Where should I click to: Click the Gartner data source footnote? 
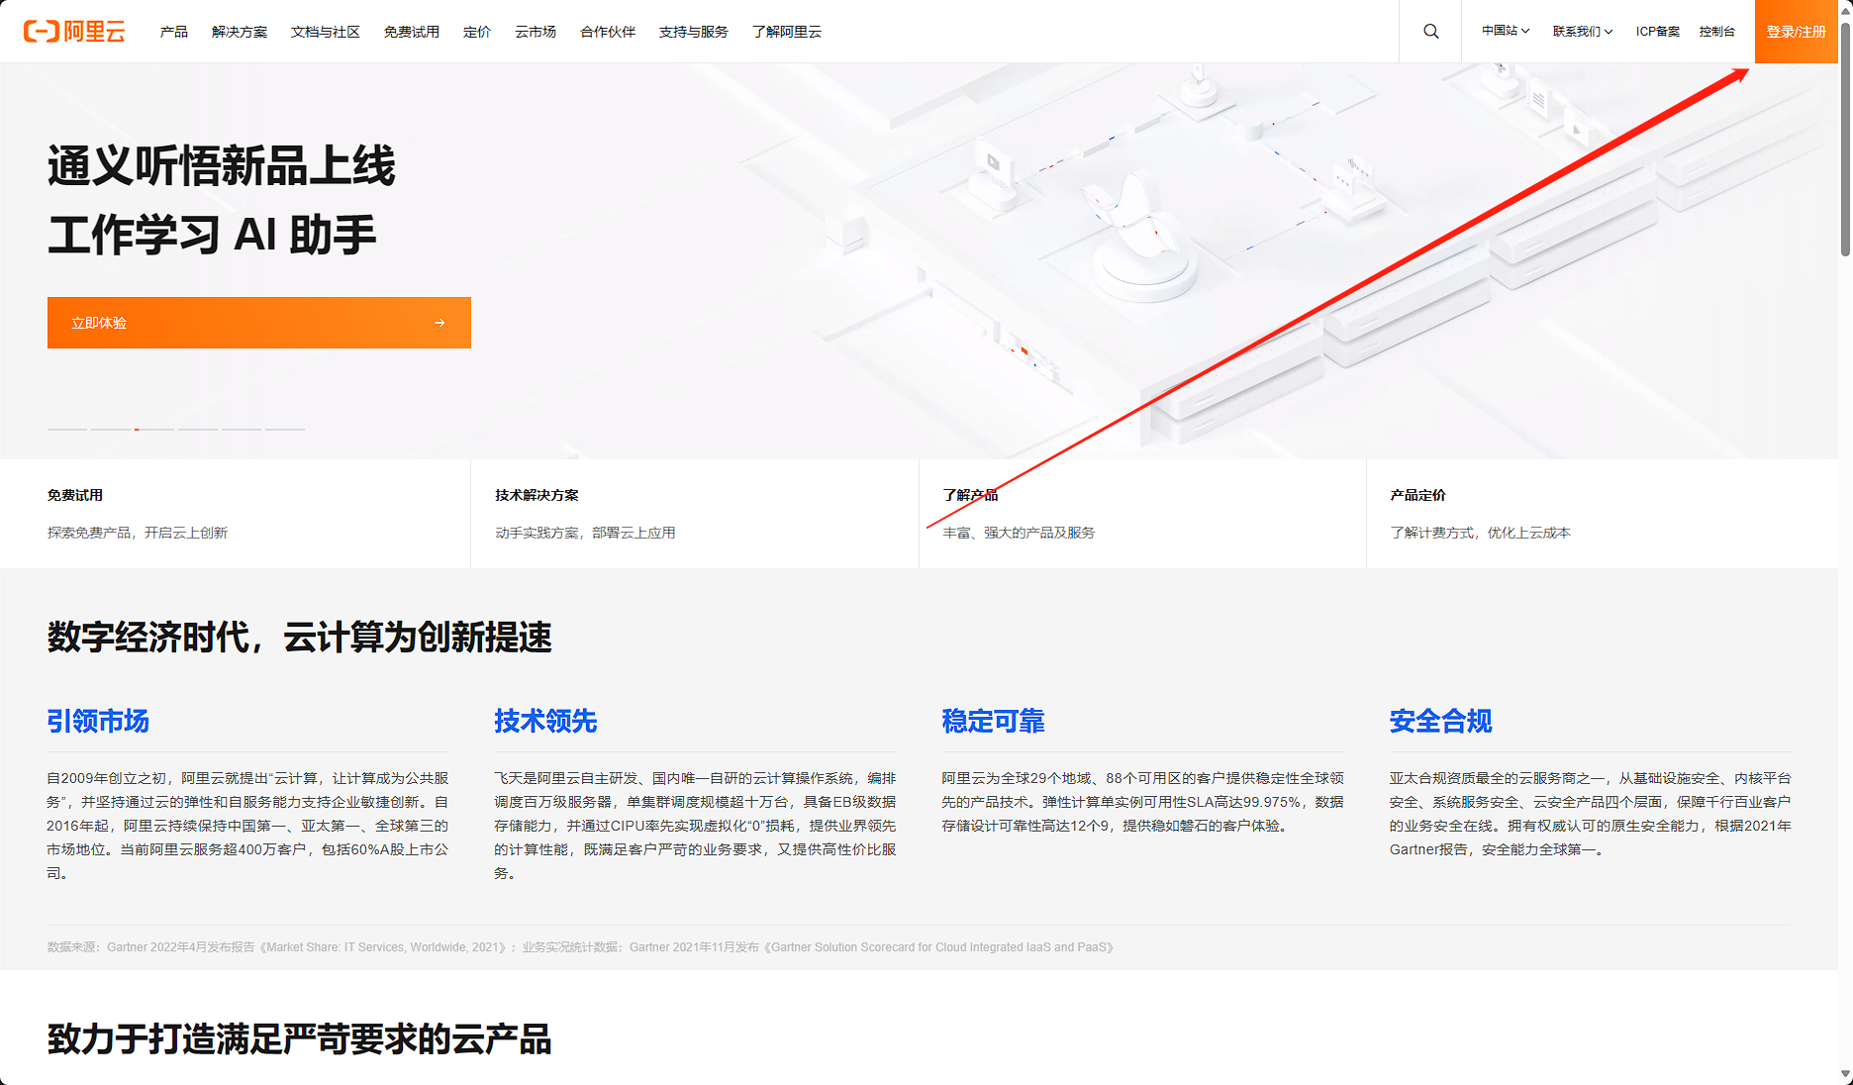coord(581,947)
